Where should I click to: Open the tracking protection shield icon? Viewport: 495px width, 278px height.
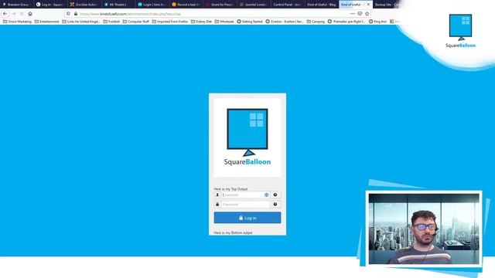pyautogui.click(x=69, y=14)
